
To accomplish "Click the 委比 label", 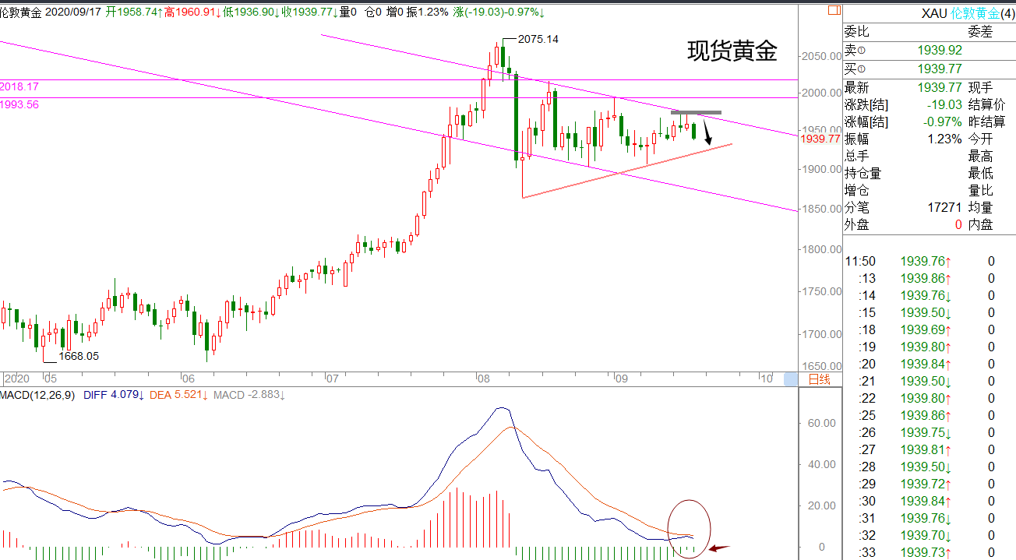I will pyautogui.click(x=856, y=33).
